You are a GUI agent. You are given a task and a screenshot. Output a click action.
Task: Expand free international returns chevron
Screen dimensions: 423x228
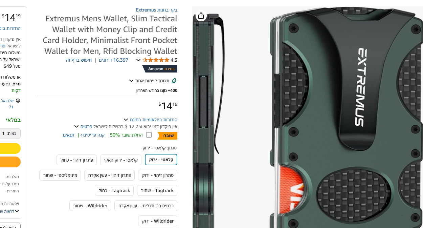(126, 120)
